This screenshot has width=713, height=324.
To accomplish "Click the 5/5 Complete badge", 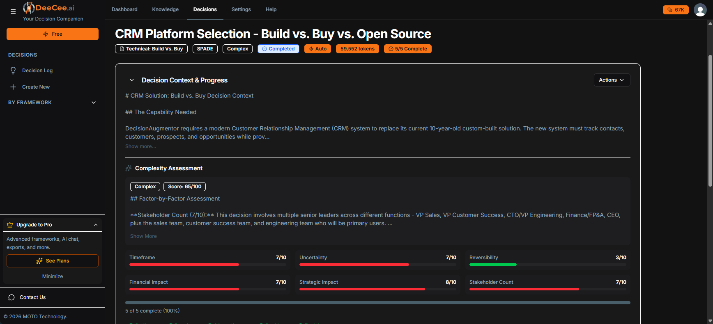I will [408, 49].
